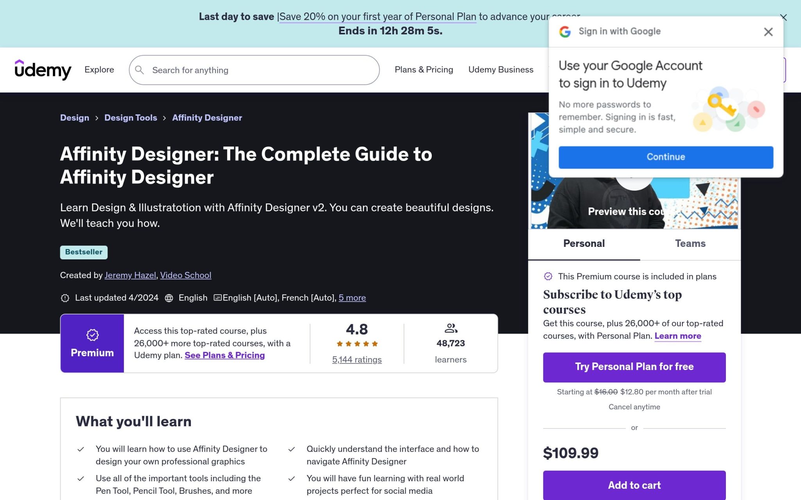
Task: Click the Google logo in the sign-in popup
Action: [x=565, y=32]
